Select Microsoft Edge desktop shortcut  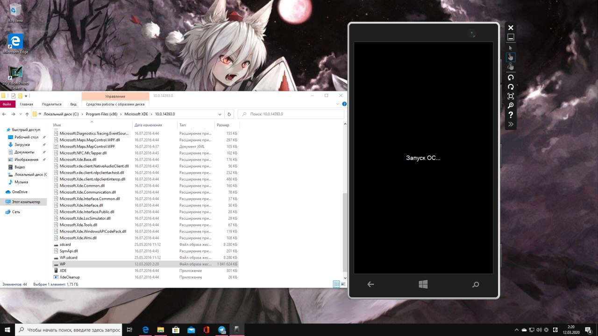(x=15, y=43)
